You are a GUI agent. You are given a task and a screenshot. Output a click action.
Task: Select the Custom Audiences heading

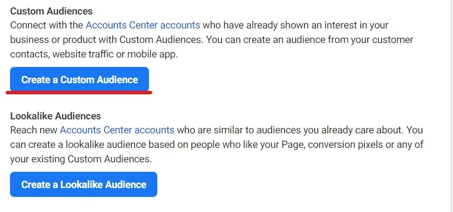51,11
